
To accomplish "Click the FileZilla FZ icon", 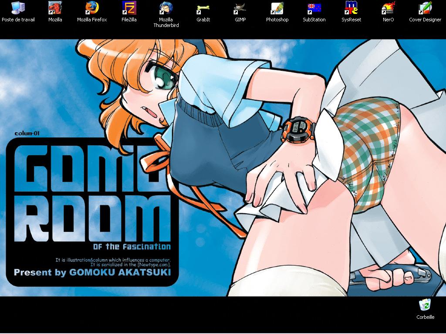I will [129, 8].
